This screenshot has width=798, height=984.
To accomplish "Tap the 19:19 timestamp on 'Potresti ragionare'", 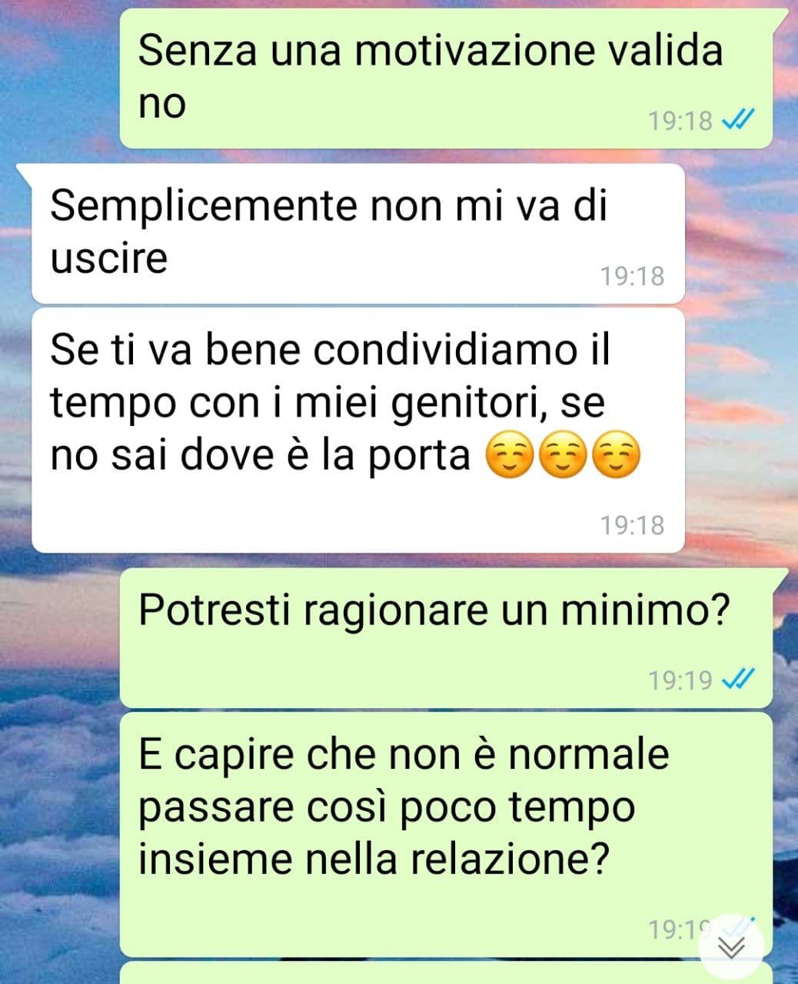I will (680, 680).
